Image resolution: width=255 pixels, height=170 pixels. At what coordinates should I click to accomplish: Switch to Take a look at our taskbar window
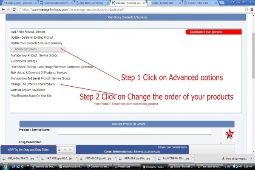(x=209, y=167)
